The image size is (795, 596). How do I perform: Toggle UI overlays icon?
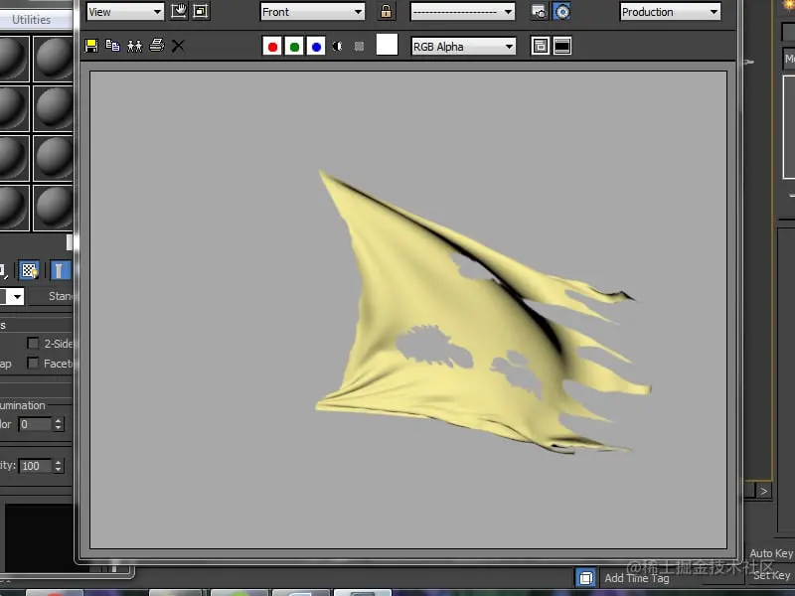(540, 46)
